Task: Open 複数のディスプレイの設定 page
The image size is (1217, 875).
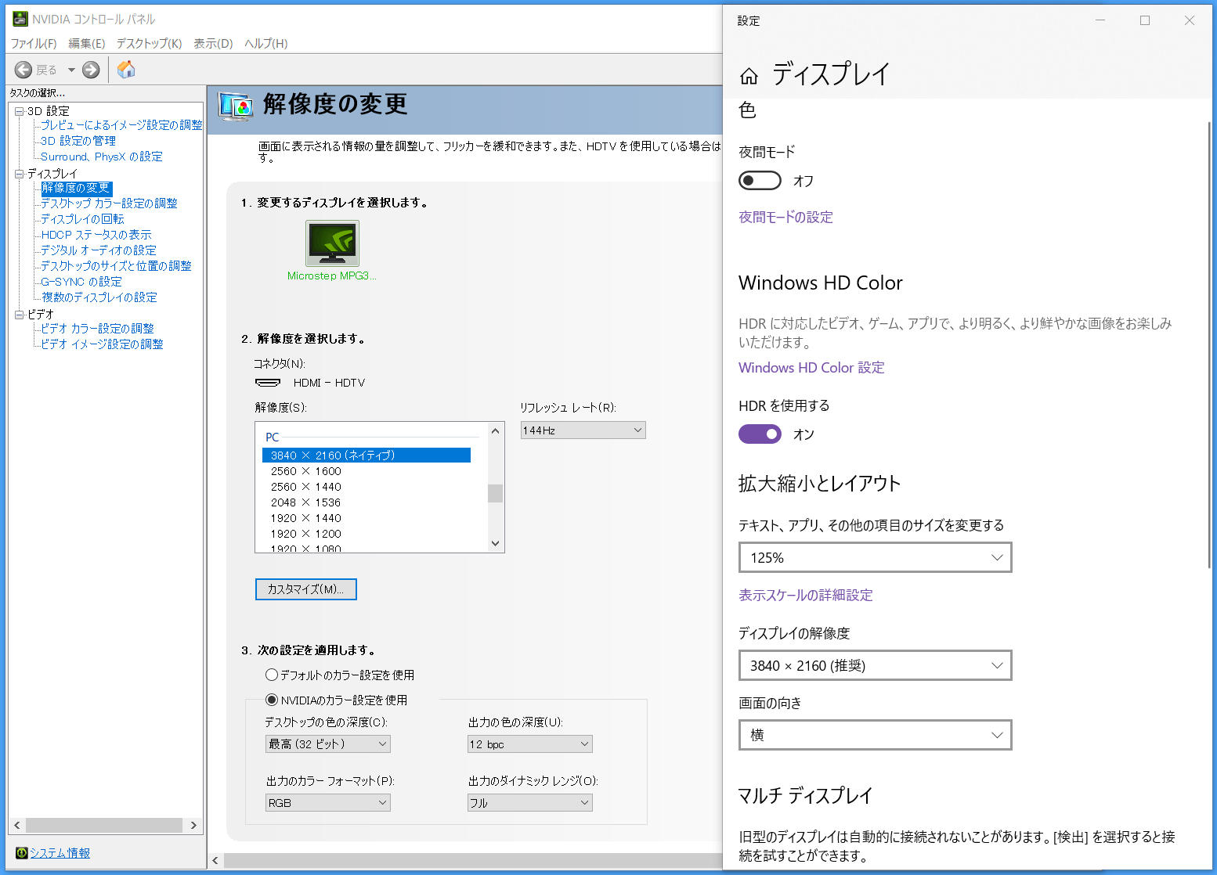Action: (x=99, y=297)
